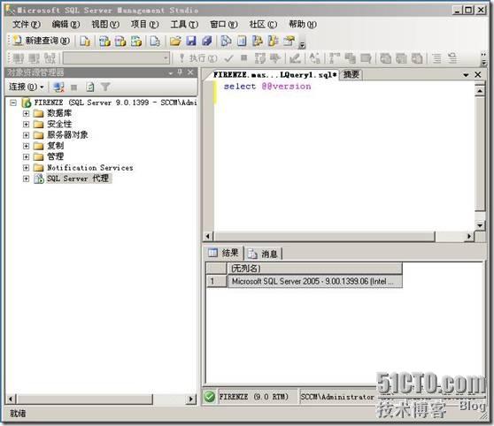Click the Analysis Services XMLA Query icon
Viewport: 494px width, 426px height.
coord(136,41)
